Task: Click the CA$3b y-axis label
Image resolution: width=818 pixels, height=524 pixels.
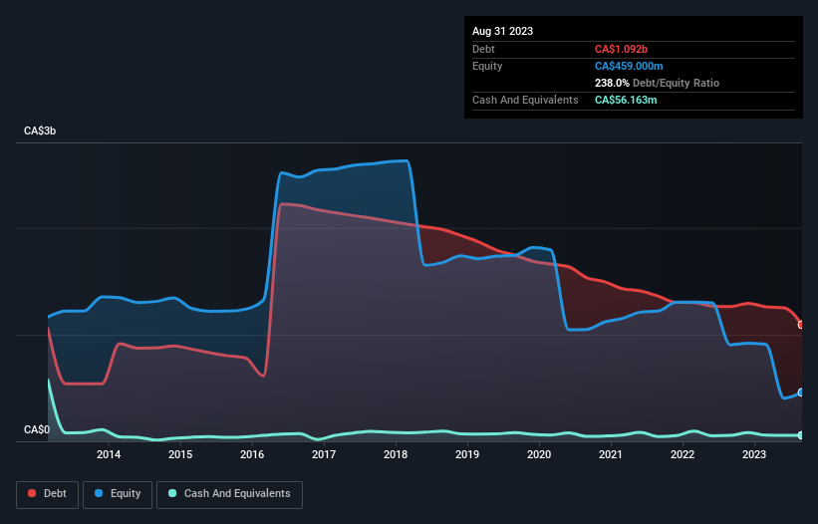Action: pyautogui.click(x=40, y=131)
